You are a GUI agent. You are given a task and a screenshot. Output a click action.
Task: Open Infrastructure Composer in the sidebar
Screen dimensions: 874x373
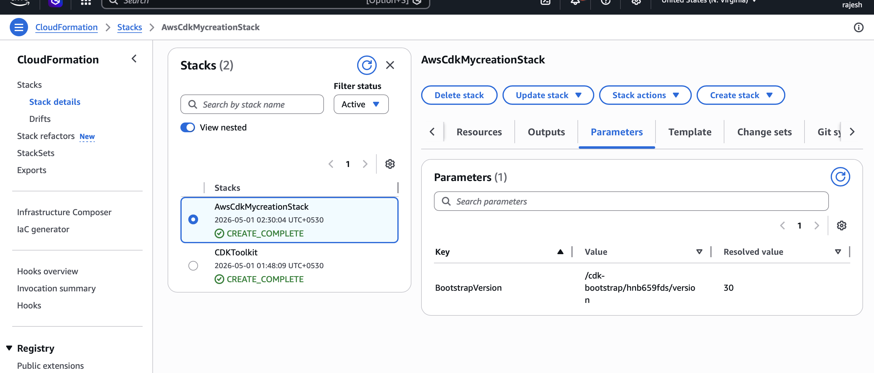click(x=64, y=212)
